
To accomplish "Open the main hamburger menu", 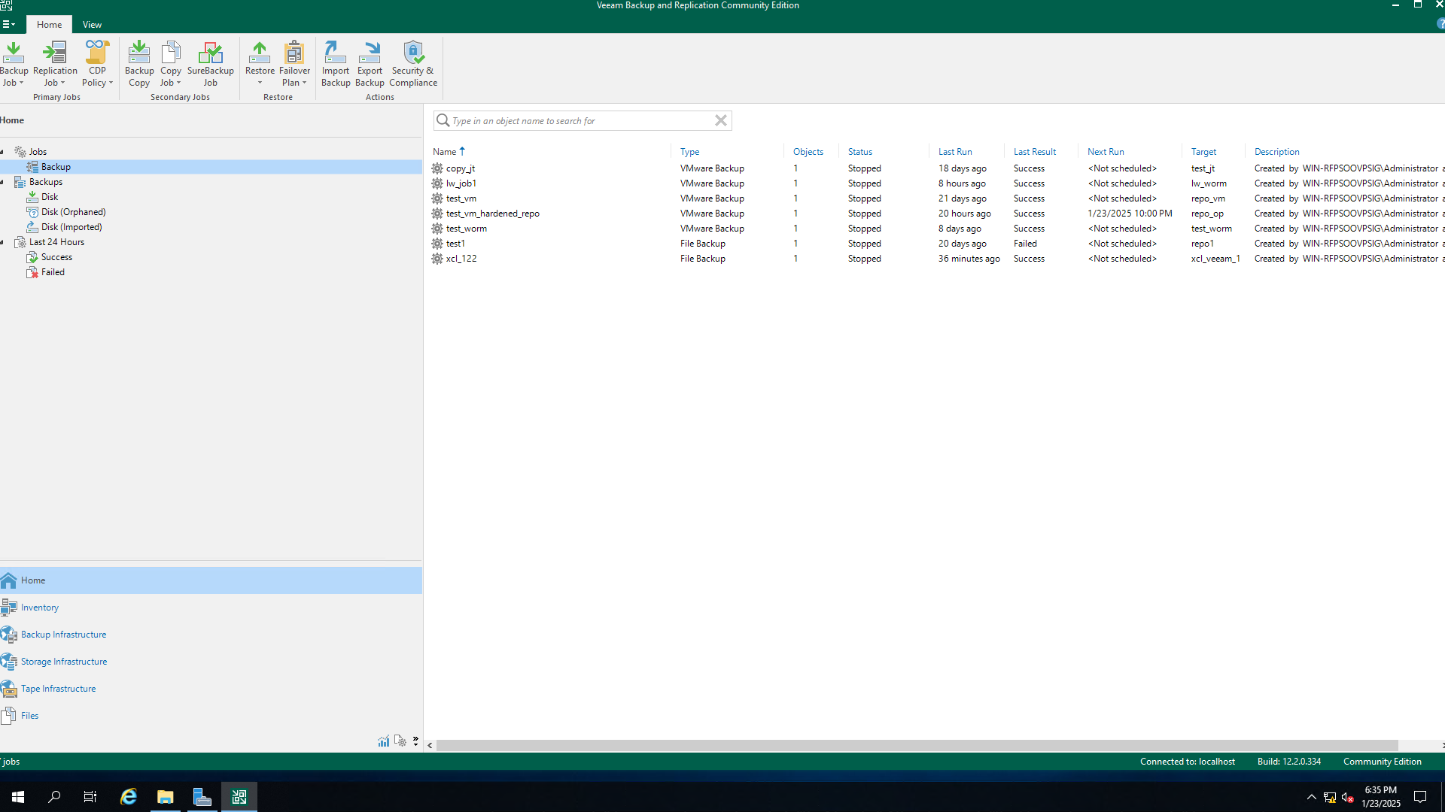I will [x=8, y=25].
